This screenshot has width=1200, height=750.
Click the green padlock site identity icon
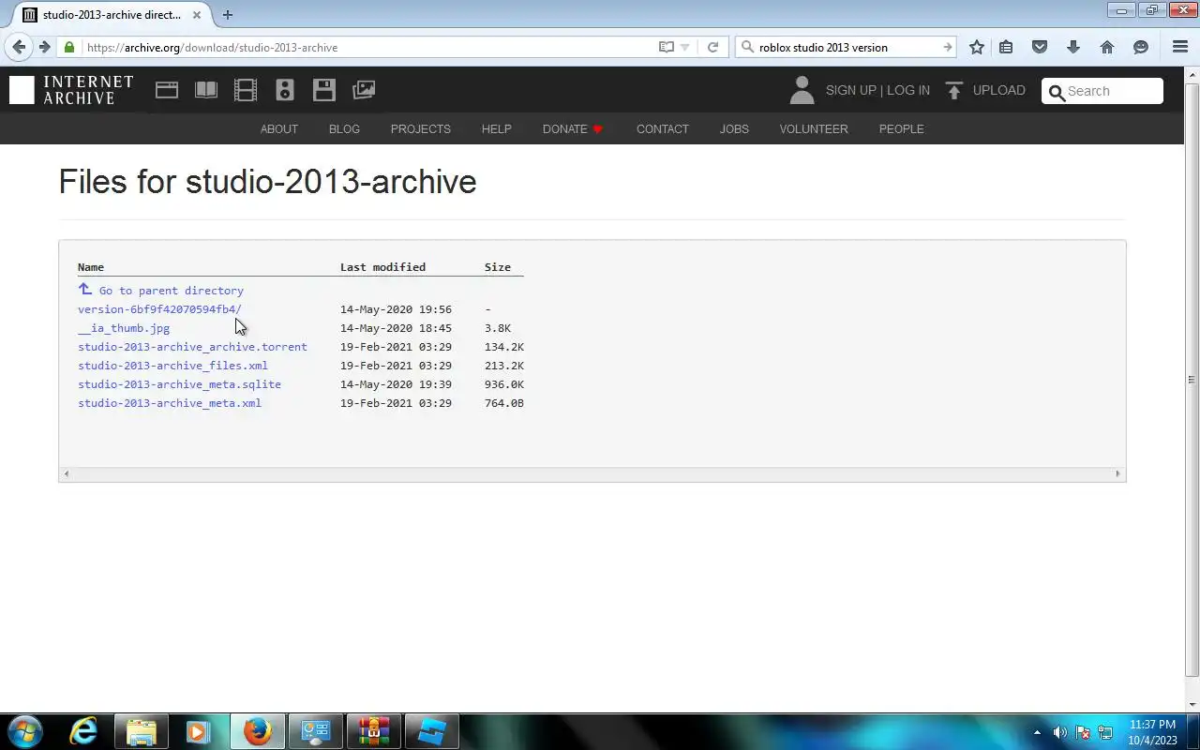point(69,47)
